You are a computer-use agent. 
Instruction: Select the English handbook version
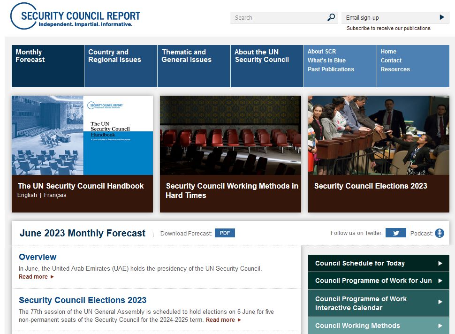pos(27,195)
